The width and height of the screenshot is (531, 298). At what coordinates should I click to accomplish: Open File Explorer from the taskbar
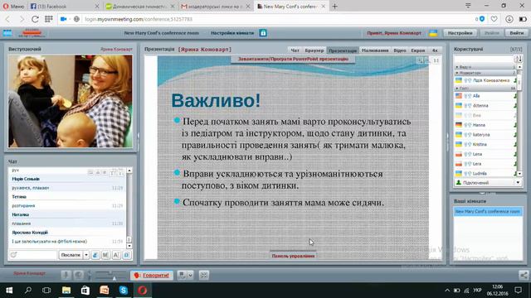(x=66, y=291)
